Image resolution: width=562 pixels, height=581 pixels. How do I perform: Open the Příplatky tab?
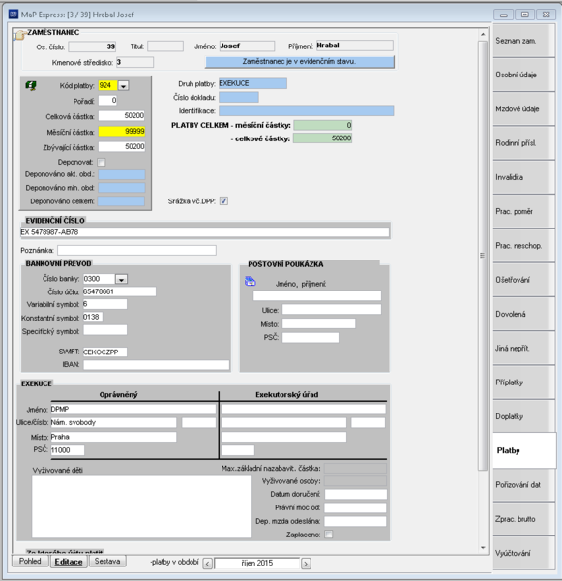point(524,382)
